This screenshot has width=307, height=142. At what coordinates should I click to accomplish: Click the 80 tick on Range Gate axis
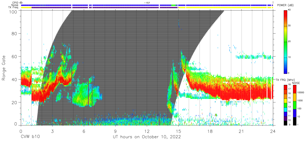point(14,33)
